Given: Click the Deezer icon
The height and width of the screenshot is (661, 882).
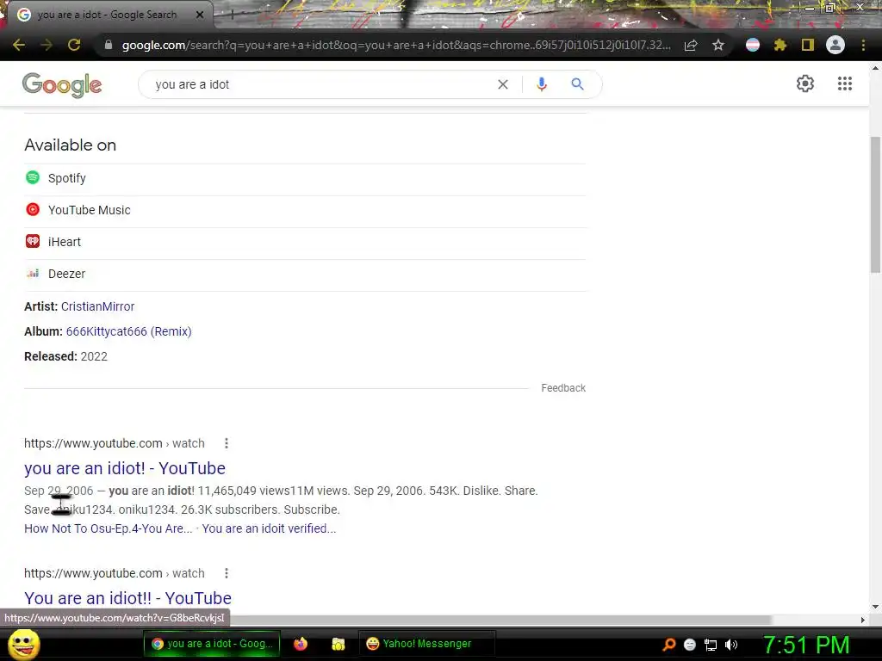Looking at the screenshot, I should pyautogui.click(x=33, y=273).
